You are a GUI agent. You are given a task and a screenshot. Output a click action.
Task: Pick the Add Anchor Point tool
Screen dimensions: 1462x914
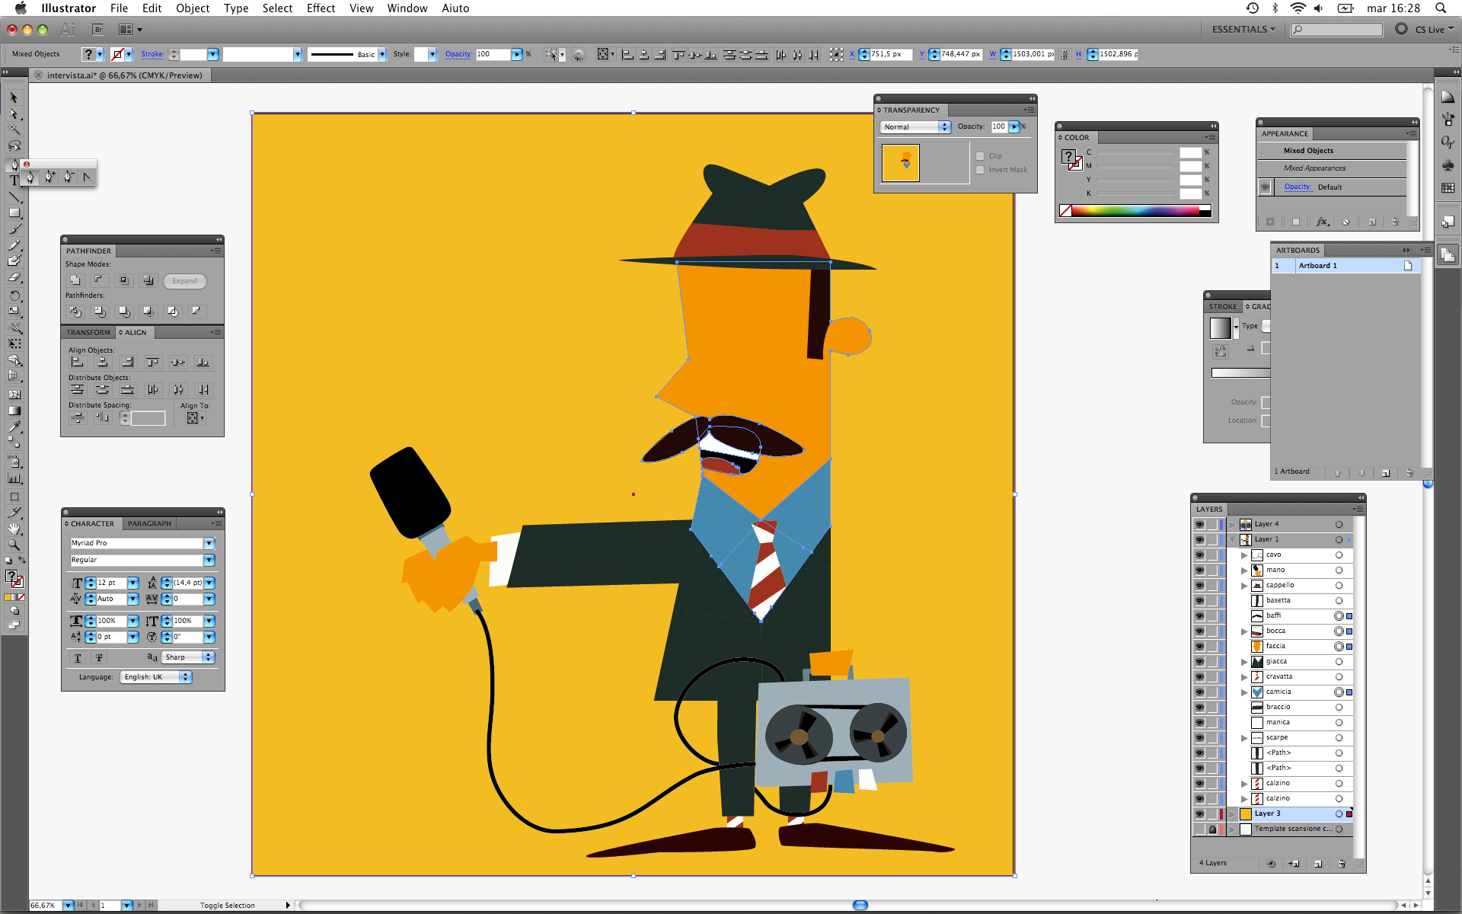(49, 177)
